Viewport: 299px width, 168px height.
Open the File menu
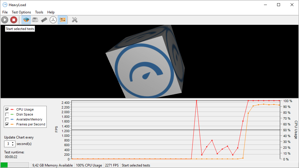[x=5, y=12]
